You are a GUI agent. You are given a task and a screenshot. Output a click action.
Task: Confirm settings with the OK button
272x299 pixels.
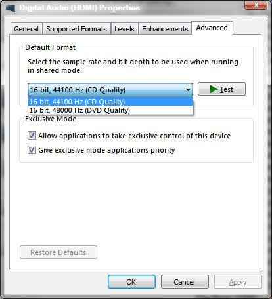coord(131,282)
